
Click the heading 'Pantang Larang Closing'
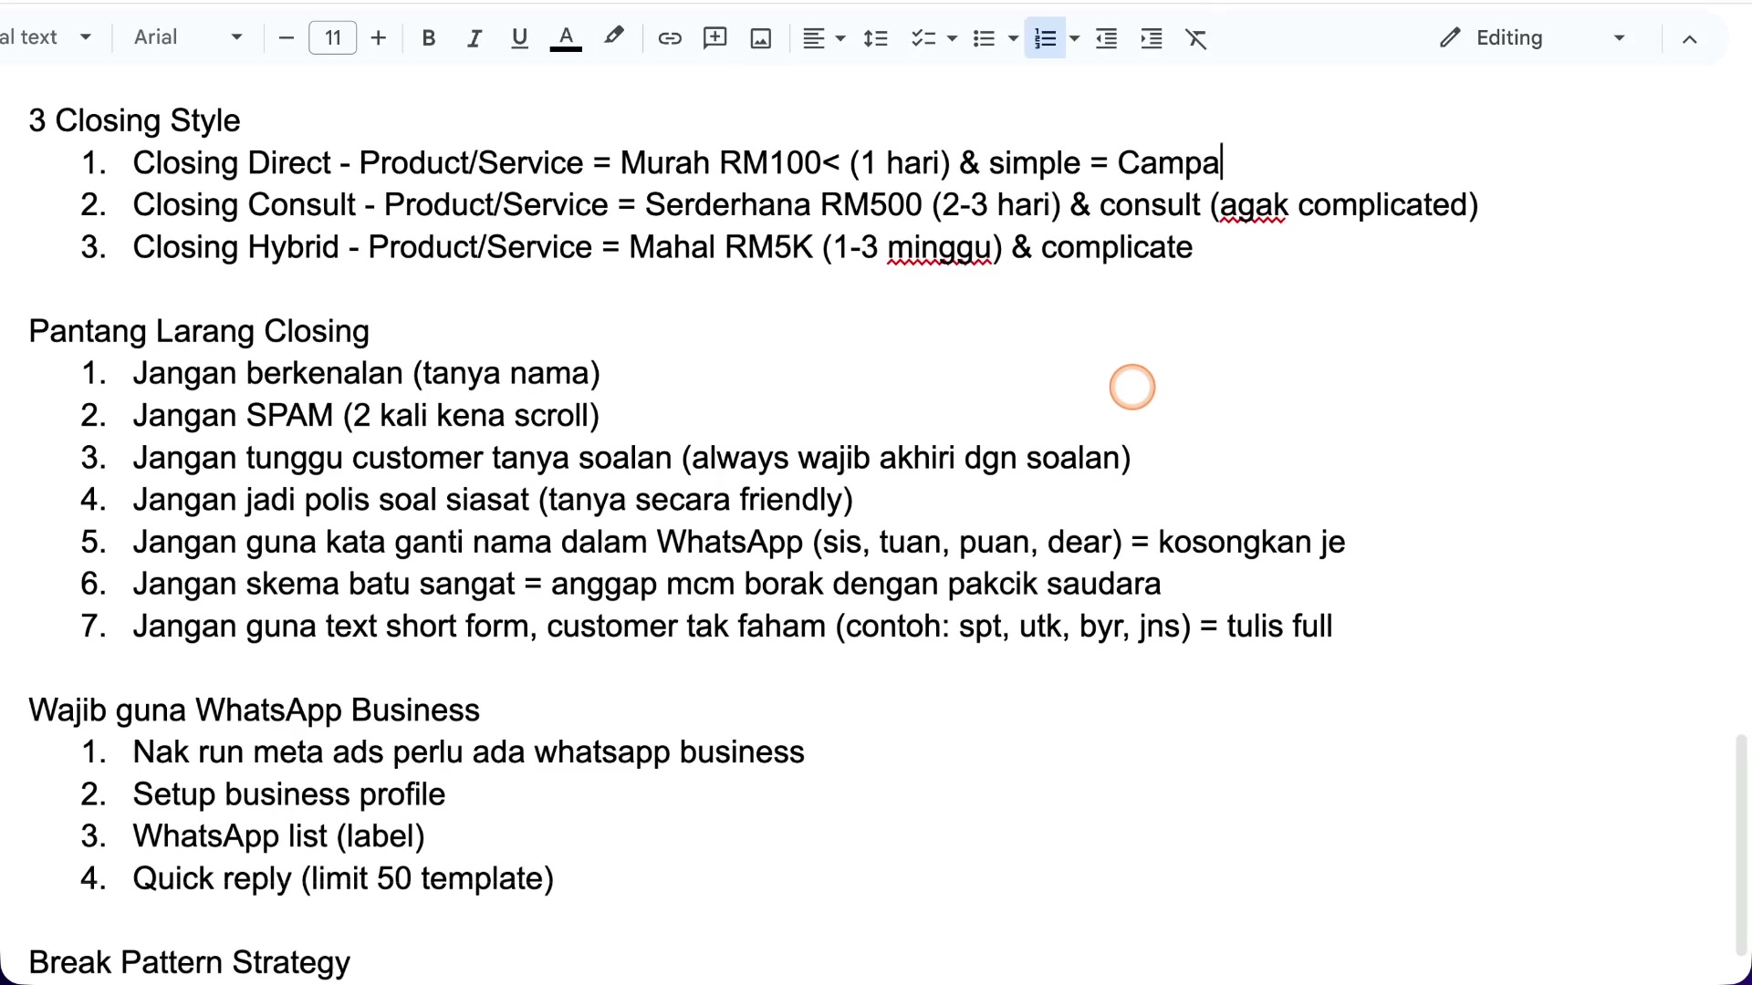(199, 331)
